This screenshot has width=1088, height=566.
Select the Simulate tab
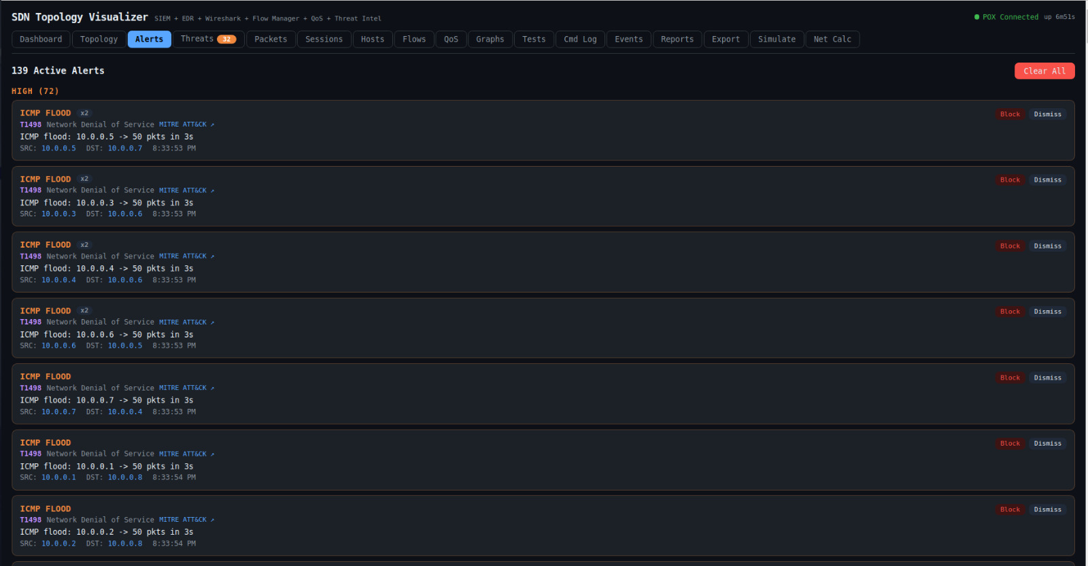click(x=777, y=39)
